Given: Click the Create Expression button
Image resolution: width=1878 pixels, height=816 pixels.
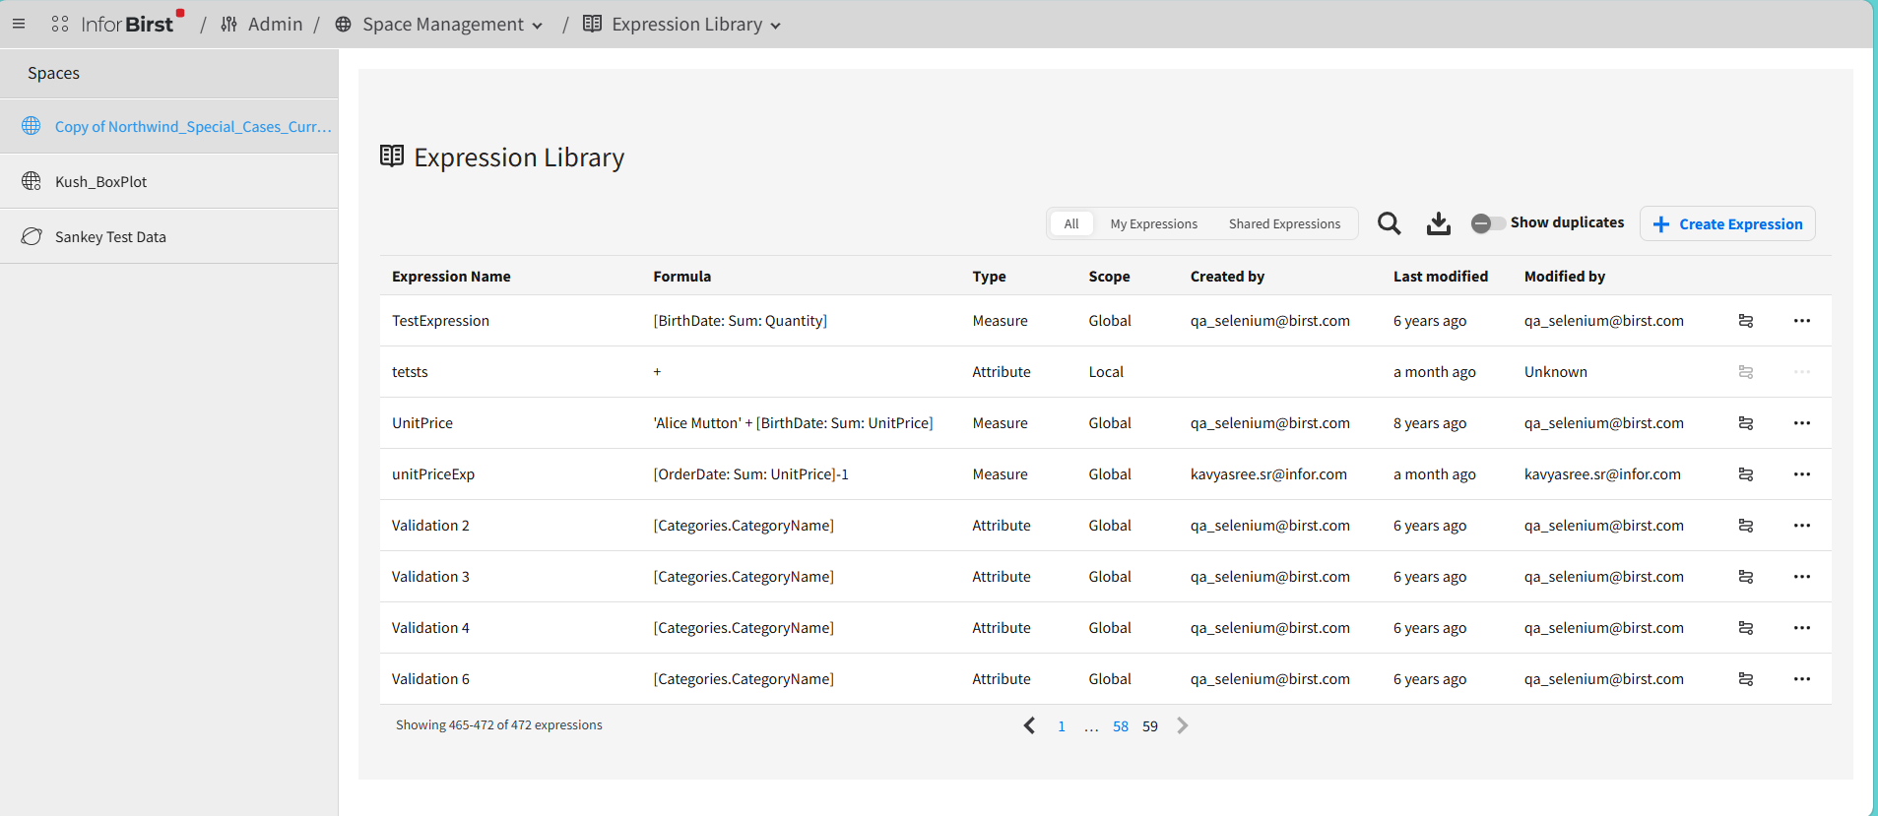Looking at the screenshot, I should click(x=1727, y=223).
